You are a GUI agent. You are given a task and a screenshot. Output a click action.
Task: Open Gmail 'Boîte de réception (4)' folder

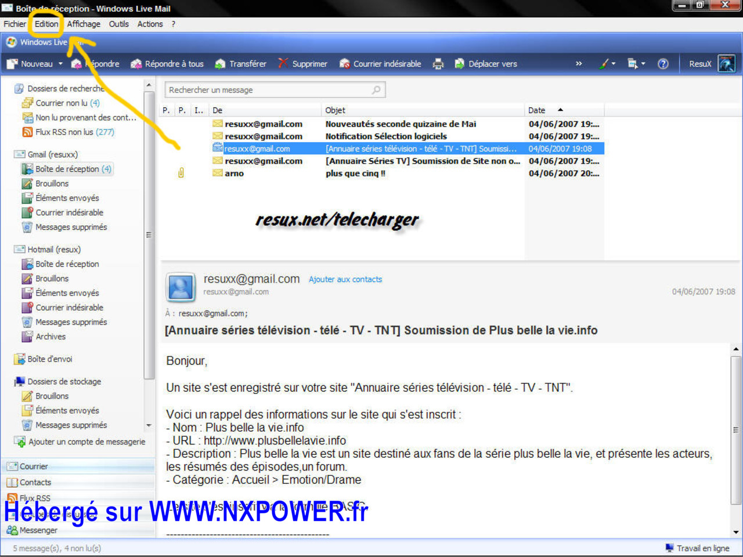[66, 169]
